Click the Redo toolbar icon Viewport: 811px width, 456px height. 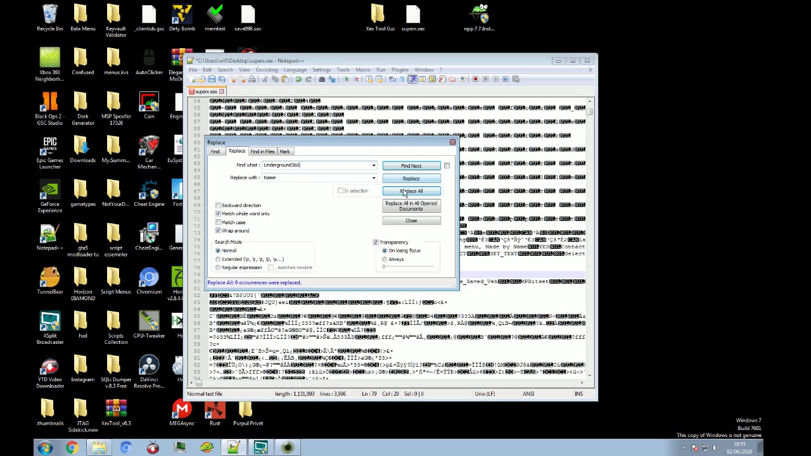pyautogui.click(x=309, y=79)
